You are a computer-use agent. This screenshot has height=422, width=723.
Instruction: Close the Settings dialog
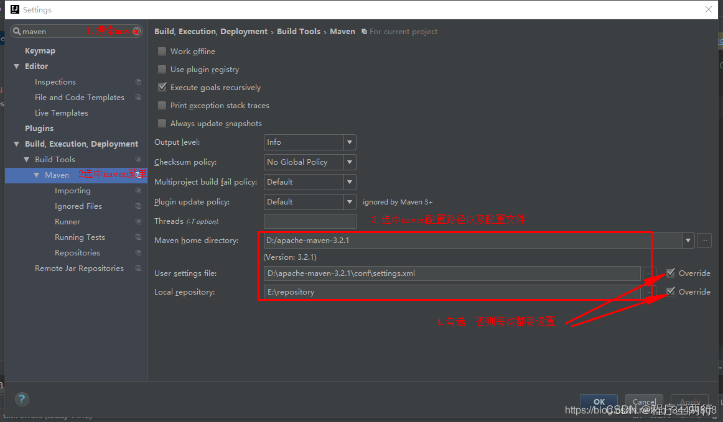coord(709,9)
